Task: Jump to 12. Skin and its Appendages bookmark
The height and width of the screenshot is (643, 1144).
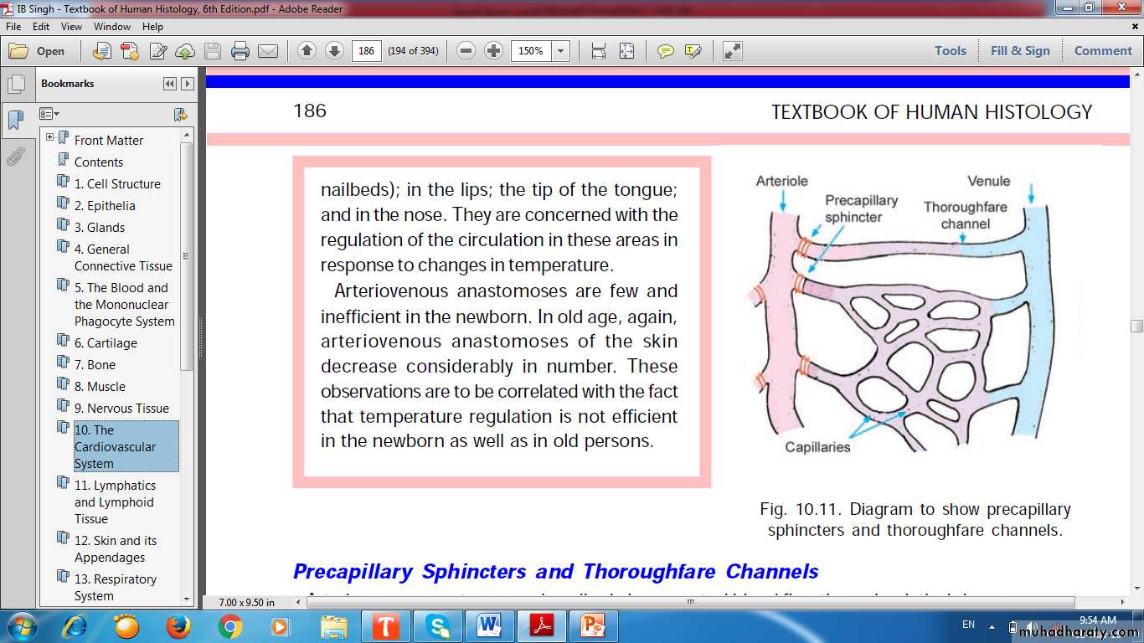Action: coord(115,549)
